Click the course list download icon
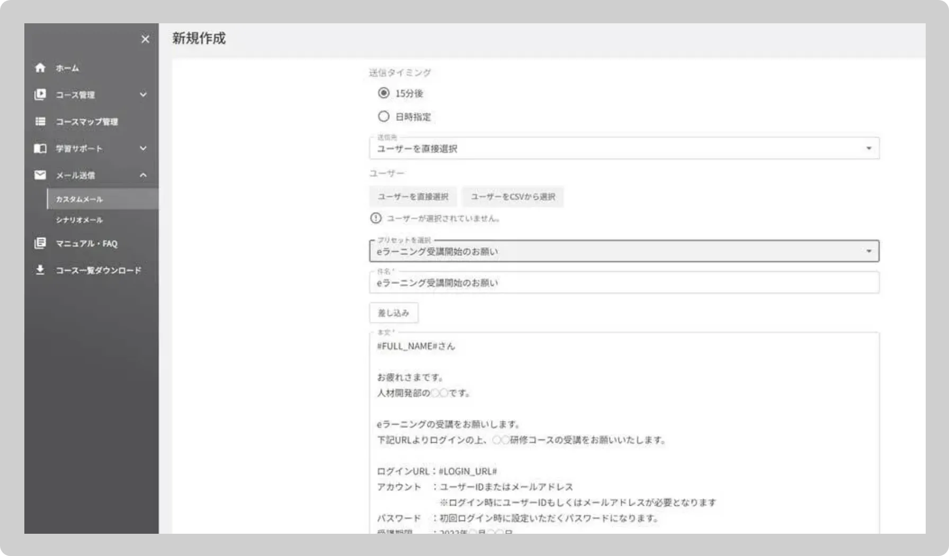The height and width of the screenshot is (556, 949). pyautogui.click(x=40, y=270)
